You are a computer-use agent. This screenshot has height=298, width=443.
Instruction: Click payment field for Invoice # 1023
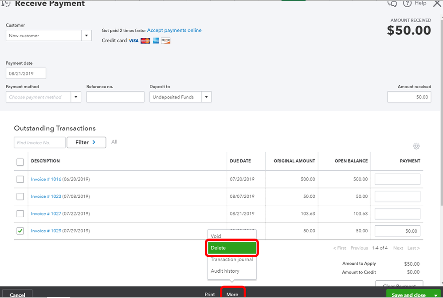click(x=397, y=196)
